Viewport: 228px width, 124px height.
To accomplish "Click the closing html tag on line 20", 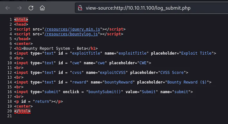I will coord(22,111).
